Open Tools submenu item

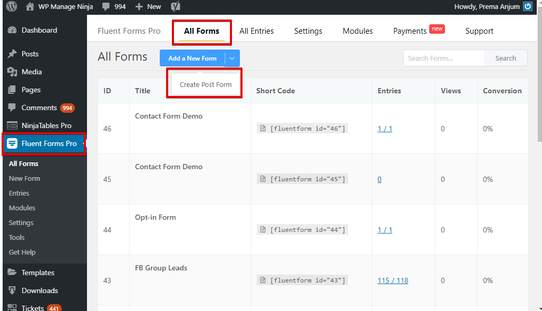16,237
